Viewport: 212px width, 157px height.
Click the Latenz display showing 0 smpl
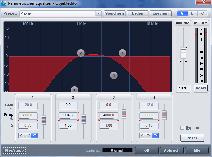coord(117,150)
